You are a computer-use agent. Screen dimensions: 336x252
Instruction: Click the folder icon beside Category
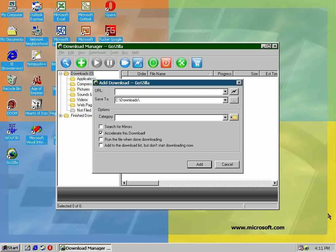(x=234, y=117)
